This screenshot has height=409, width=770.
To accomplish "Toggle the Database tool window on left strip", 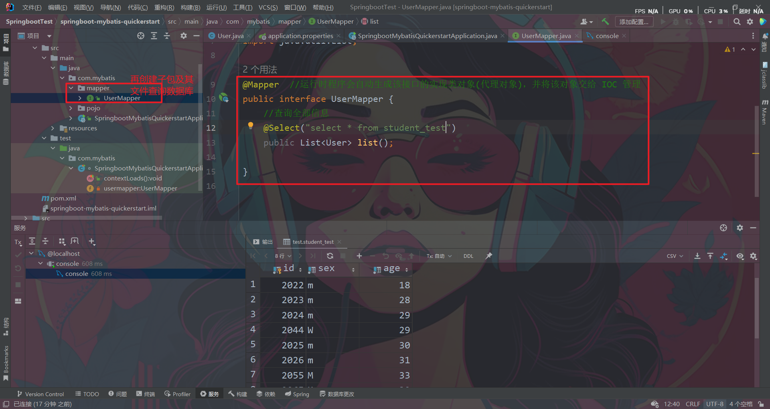I will pyautogui.click(x=6, y=73).
